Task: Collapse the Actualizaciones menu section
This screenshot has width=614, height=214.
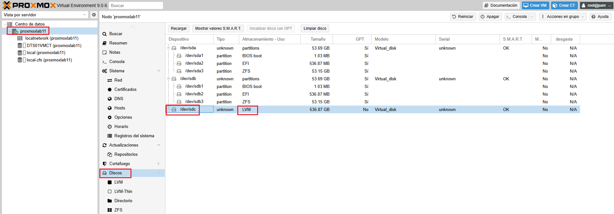Action: click(x=159, y=145)
